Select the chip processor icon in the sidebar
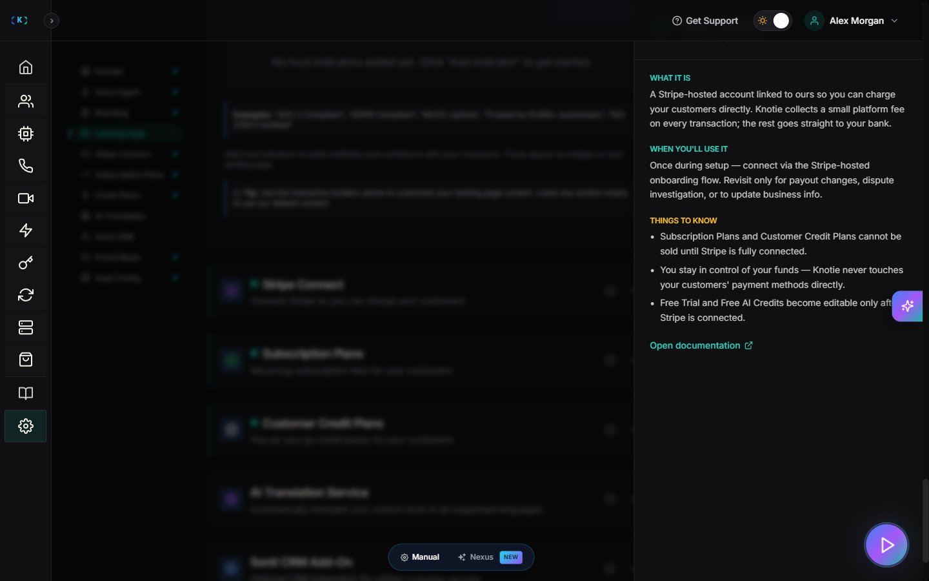This screenshot has height=581, width=929. (26, 134)
